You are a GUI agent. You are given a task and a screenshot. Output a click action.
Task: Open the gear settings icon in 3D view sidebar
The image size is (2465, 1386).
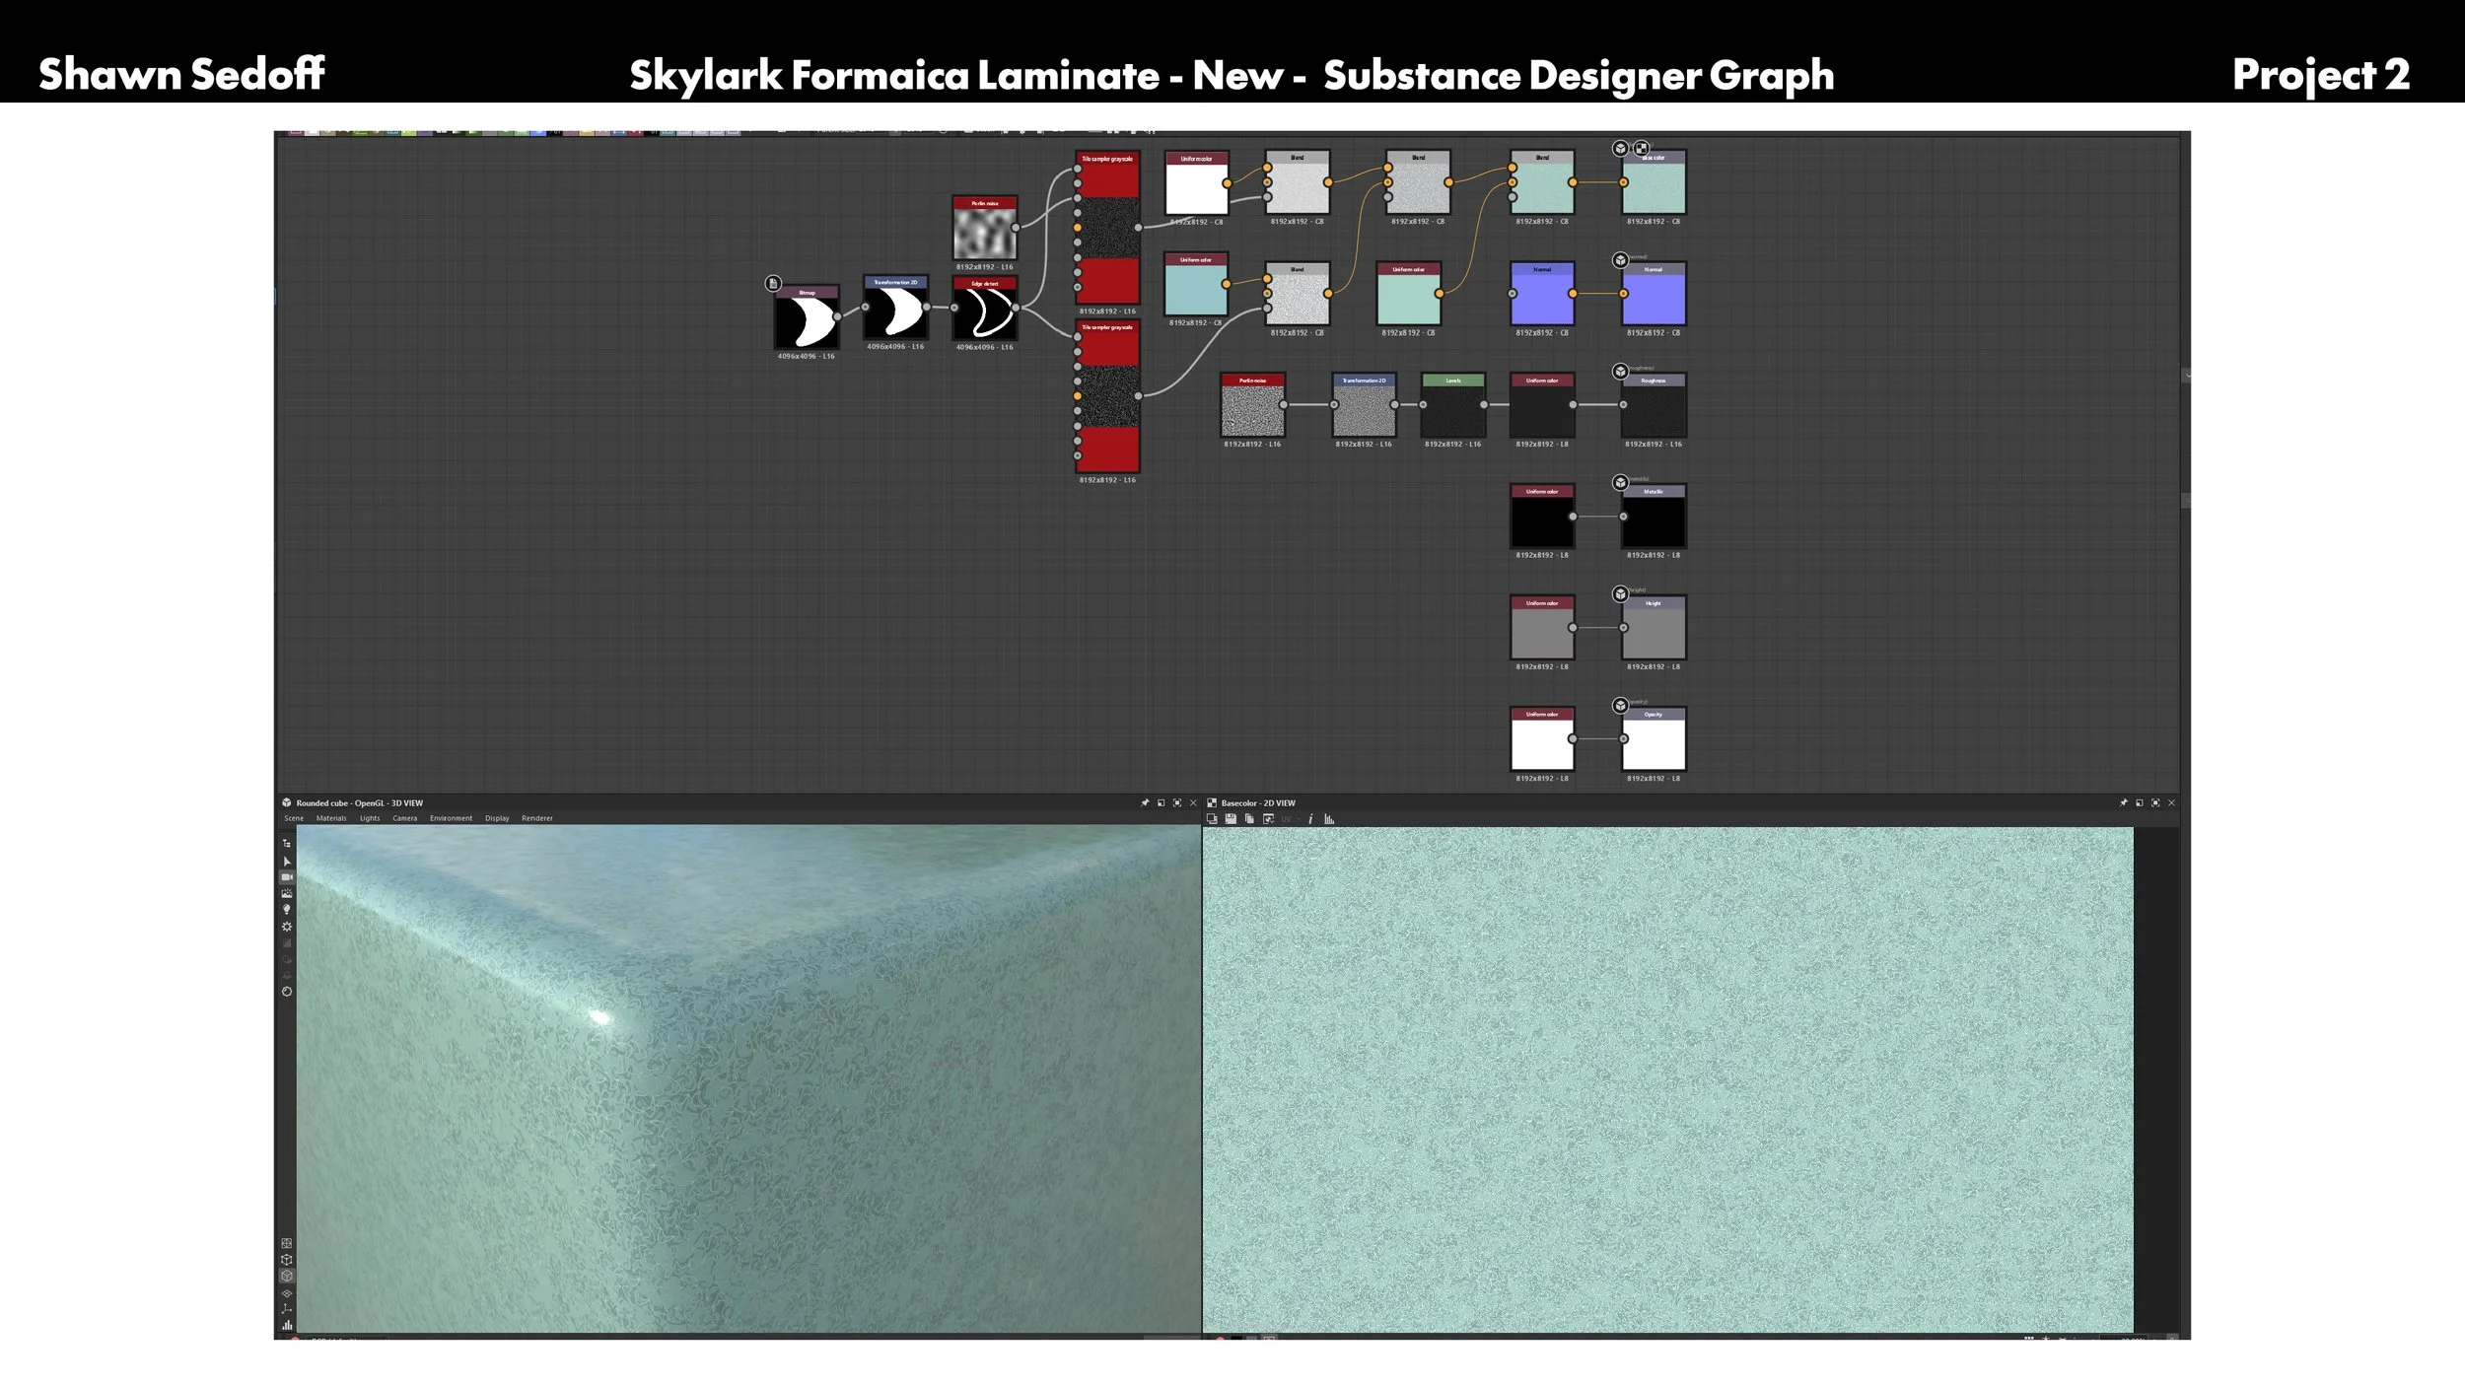(x=287, y=927)
